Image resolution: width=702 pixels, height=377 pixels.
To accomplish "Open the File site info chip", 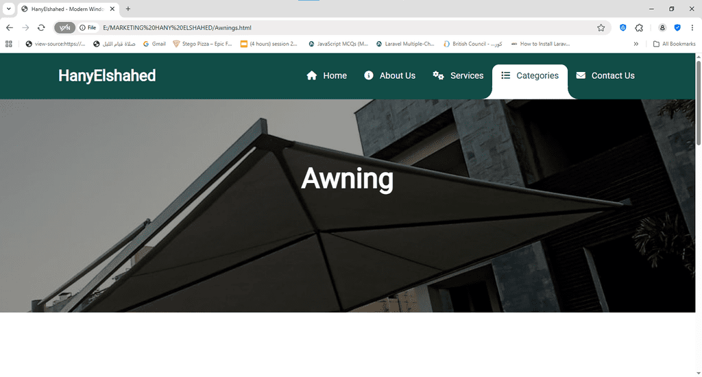I will coord(88,27).
